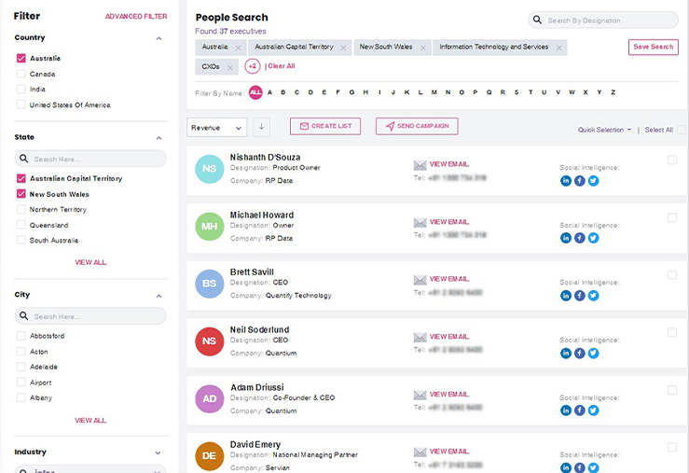Open Adam Driussi's Facebook icon
Viewport: 689px width, 473px height.
(x=580, y=410)
